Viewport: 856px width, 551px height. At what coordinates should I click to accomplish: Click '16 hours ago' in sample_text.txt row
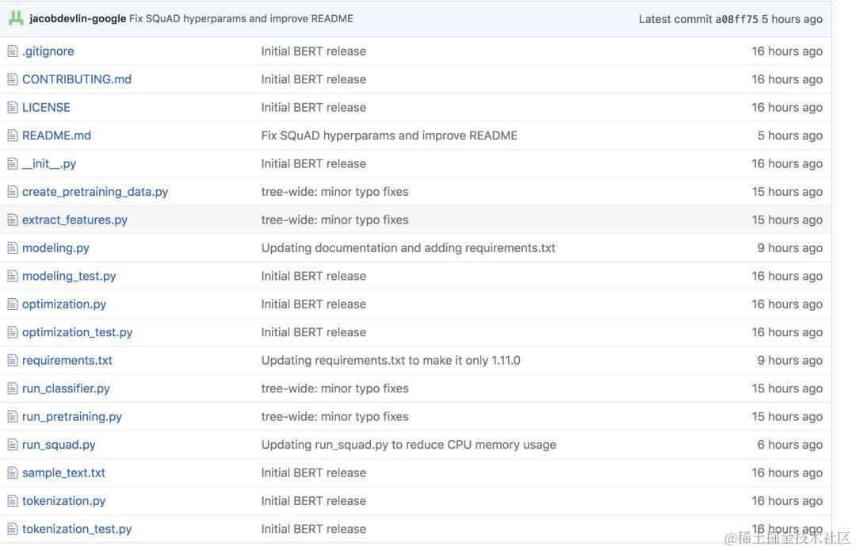click(x=787, y=473)
